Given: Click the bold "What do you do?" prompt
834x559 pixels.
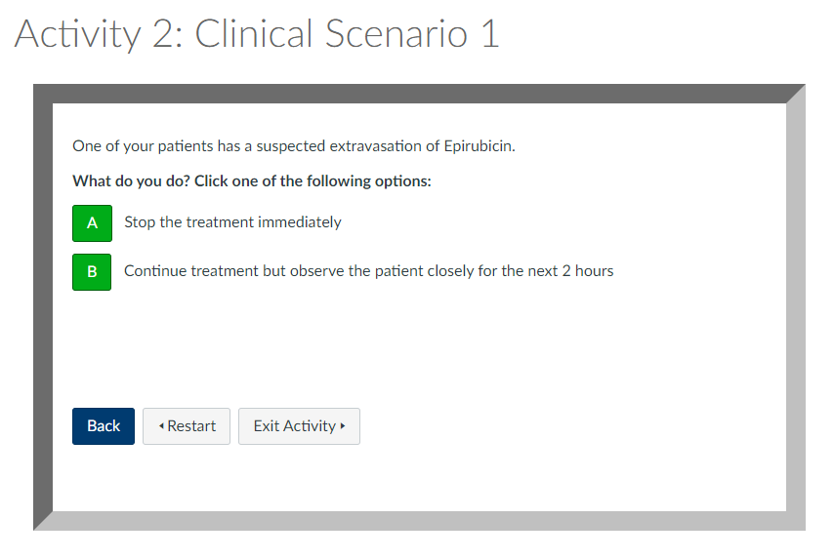Looking at the screenshot, I should [131, 181].
